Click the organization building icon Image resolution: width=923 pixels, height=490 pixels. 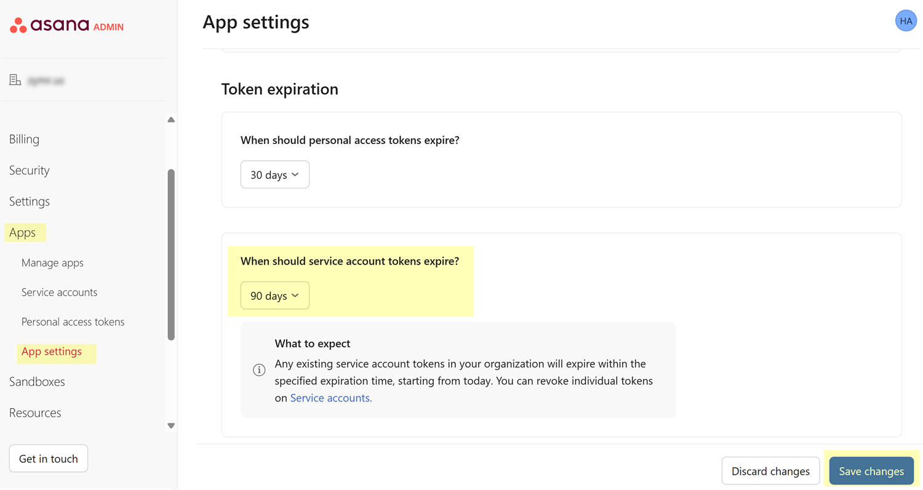point(15,80)
